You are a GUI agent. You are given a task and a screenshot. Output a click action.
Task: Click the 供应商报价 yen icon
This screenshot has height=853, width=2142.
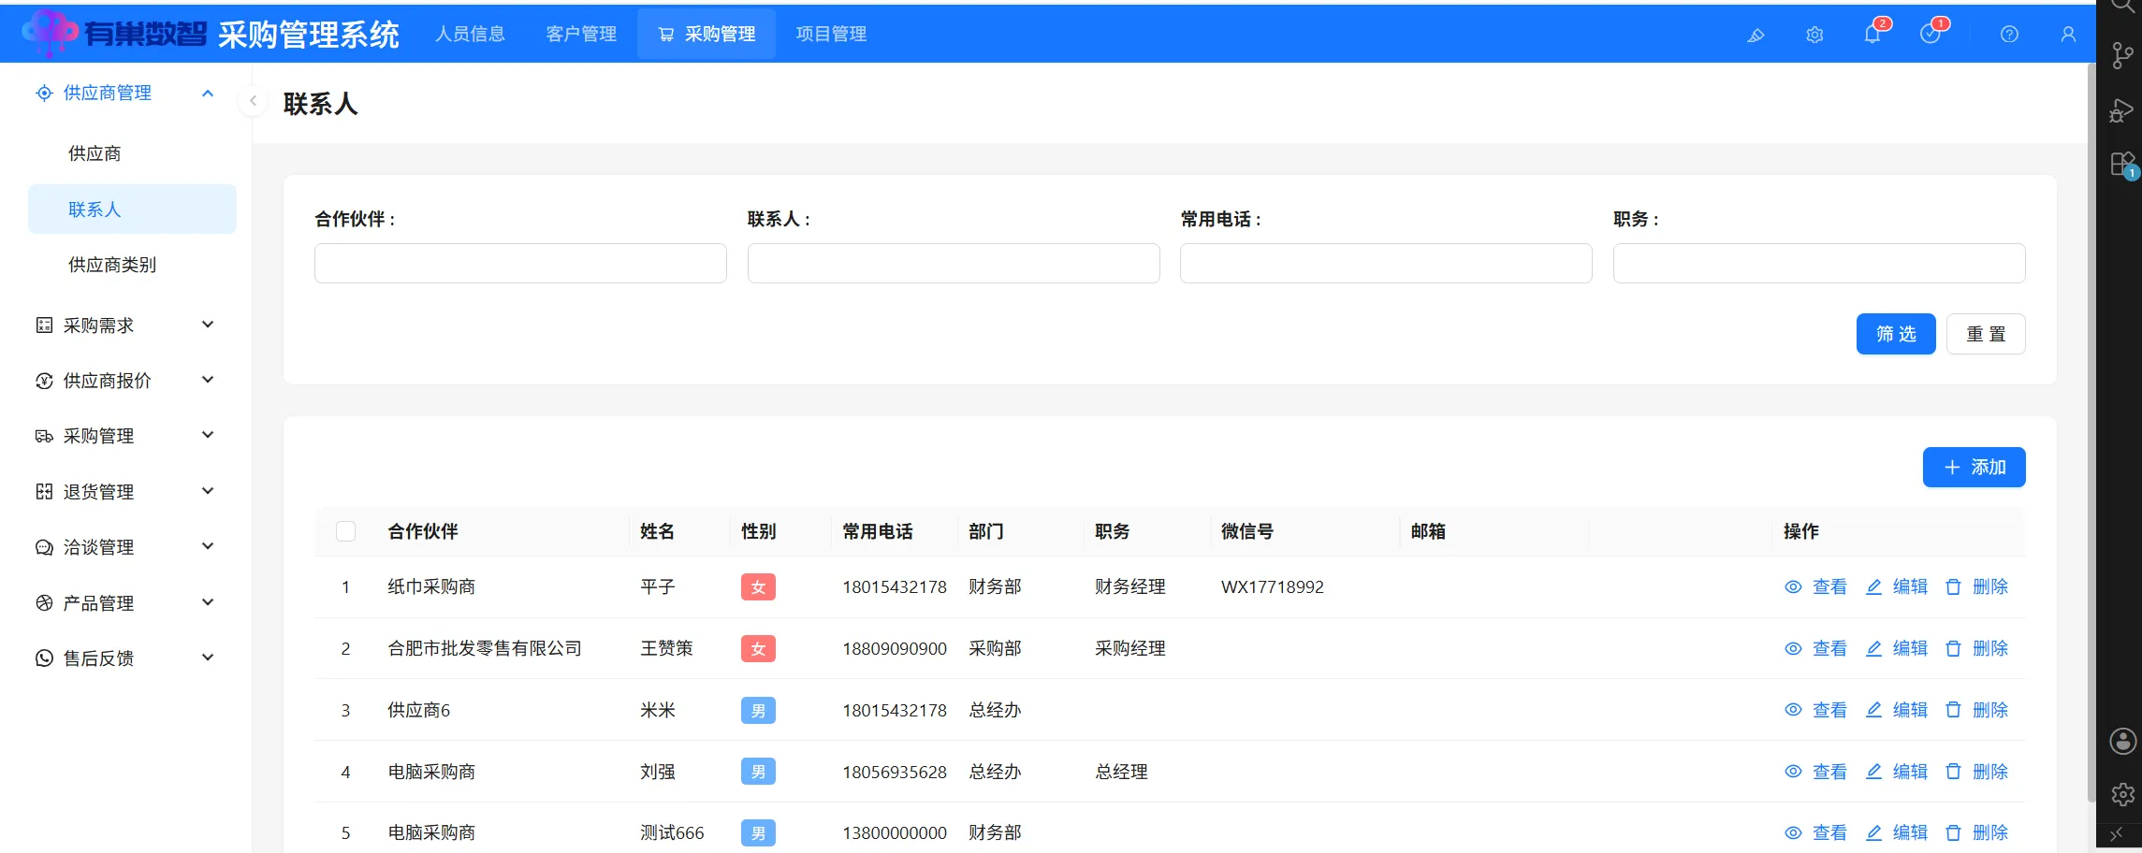click(44, 381)
